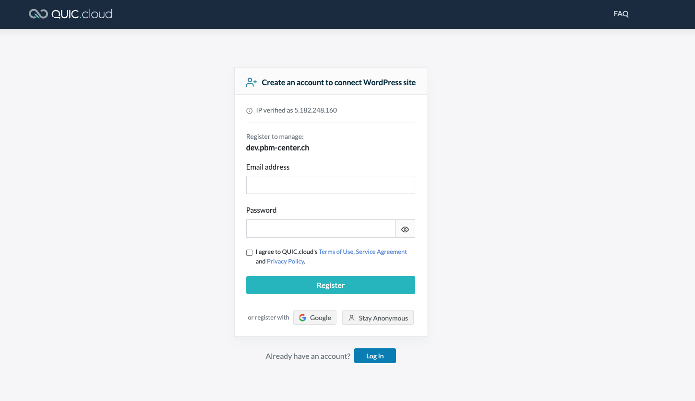
Task: Register with Google
Action: 315,318
